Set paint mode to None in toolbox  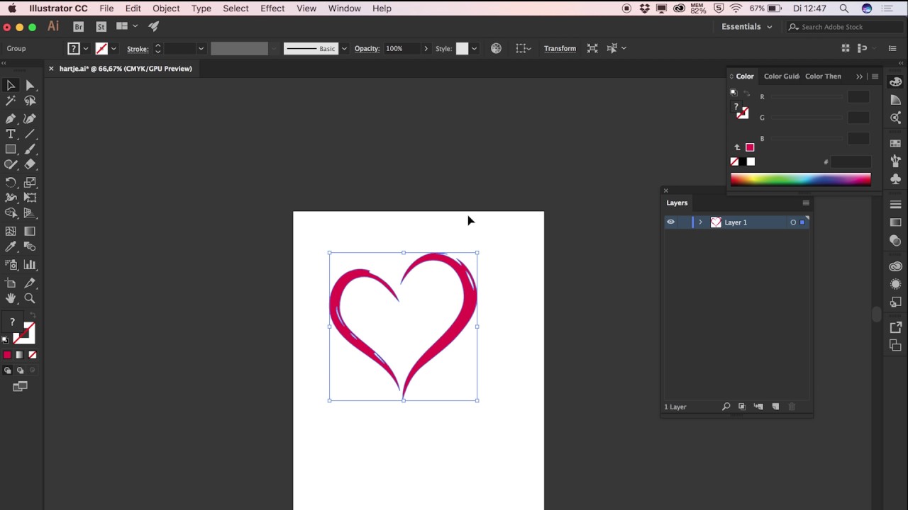pos(32,355)
